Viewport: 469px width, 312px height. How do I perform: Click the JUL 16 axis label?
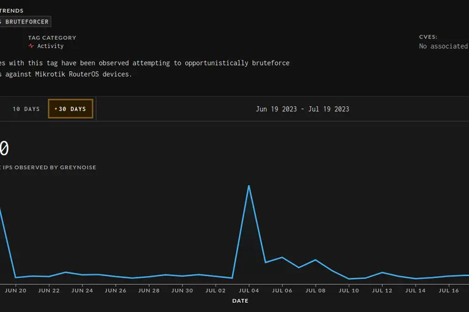[449, 291]
